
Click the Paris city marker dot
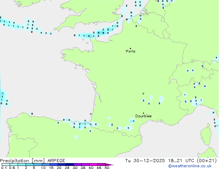tap(130, 48)
